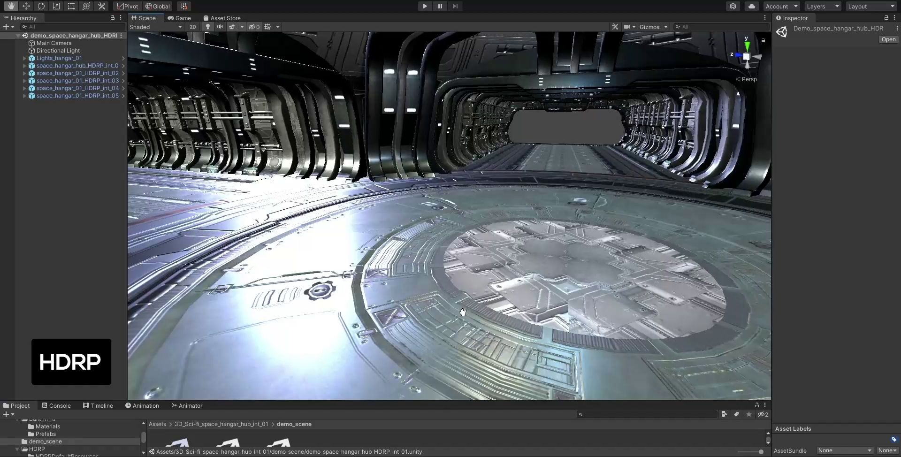Switch to Animation tab

(x=142, y=405)
